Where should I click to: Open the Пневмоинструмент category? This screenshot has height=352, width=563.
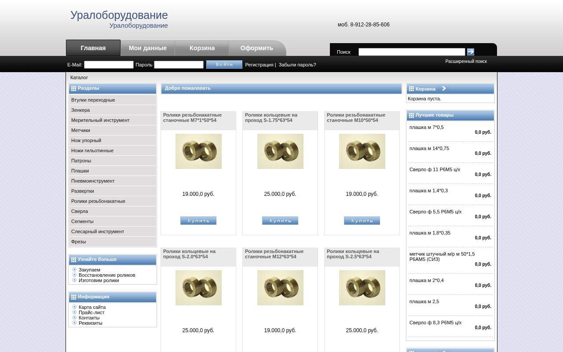pos(113,181)
